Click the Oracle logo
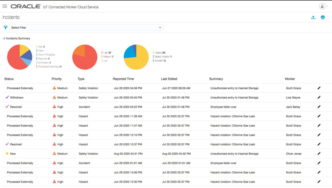Viewport: 332px width, 188px height. point(25,6)
